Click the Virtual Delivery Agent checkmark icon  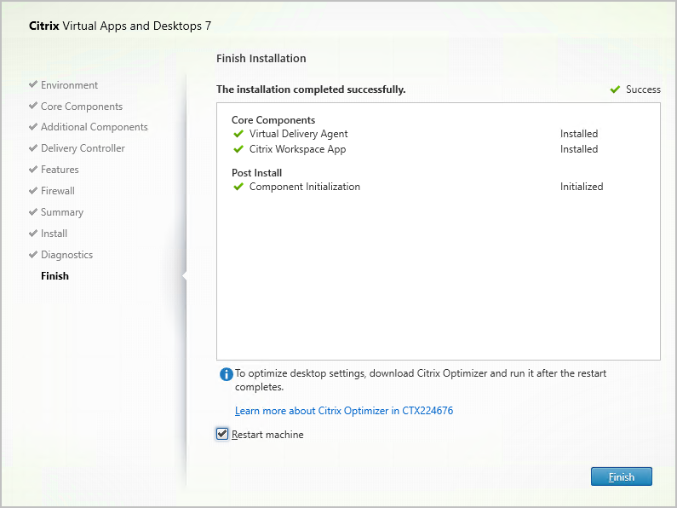(238, 134)
